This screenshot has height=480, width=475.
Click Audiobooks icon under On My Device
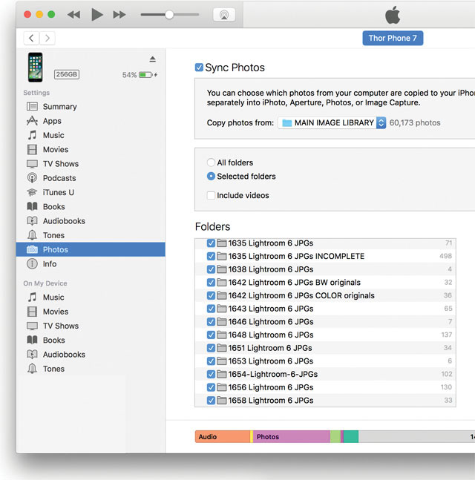click(x=32, y=354)
